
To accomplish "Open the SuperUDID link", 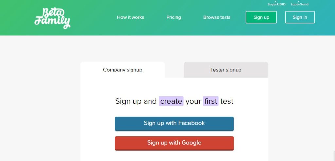I will tap(276, 4).
